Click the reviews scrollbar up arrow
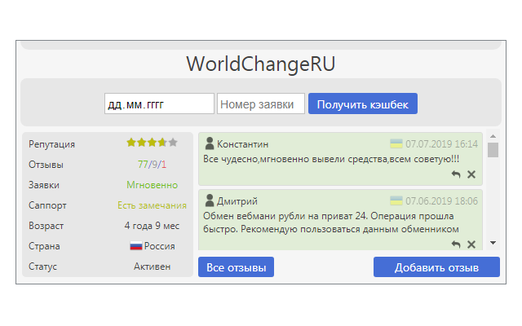The image size is (522, 326). click(x=493, y=136)
